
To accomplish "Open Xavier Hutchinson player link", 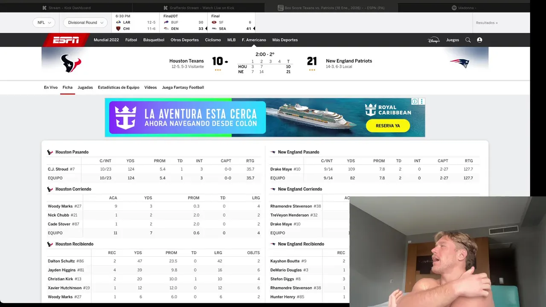I will point(64,288).
